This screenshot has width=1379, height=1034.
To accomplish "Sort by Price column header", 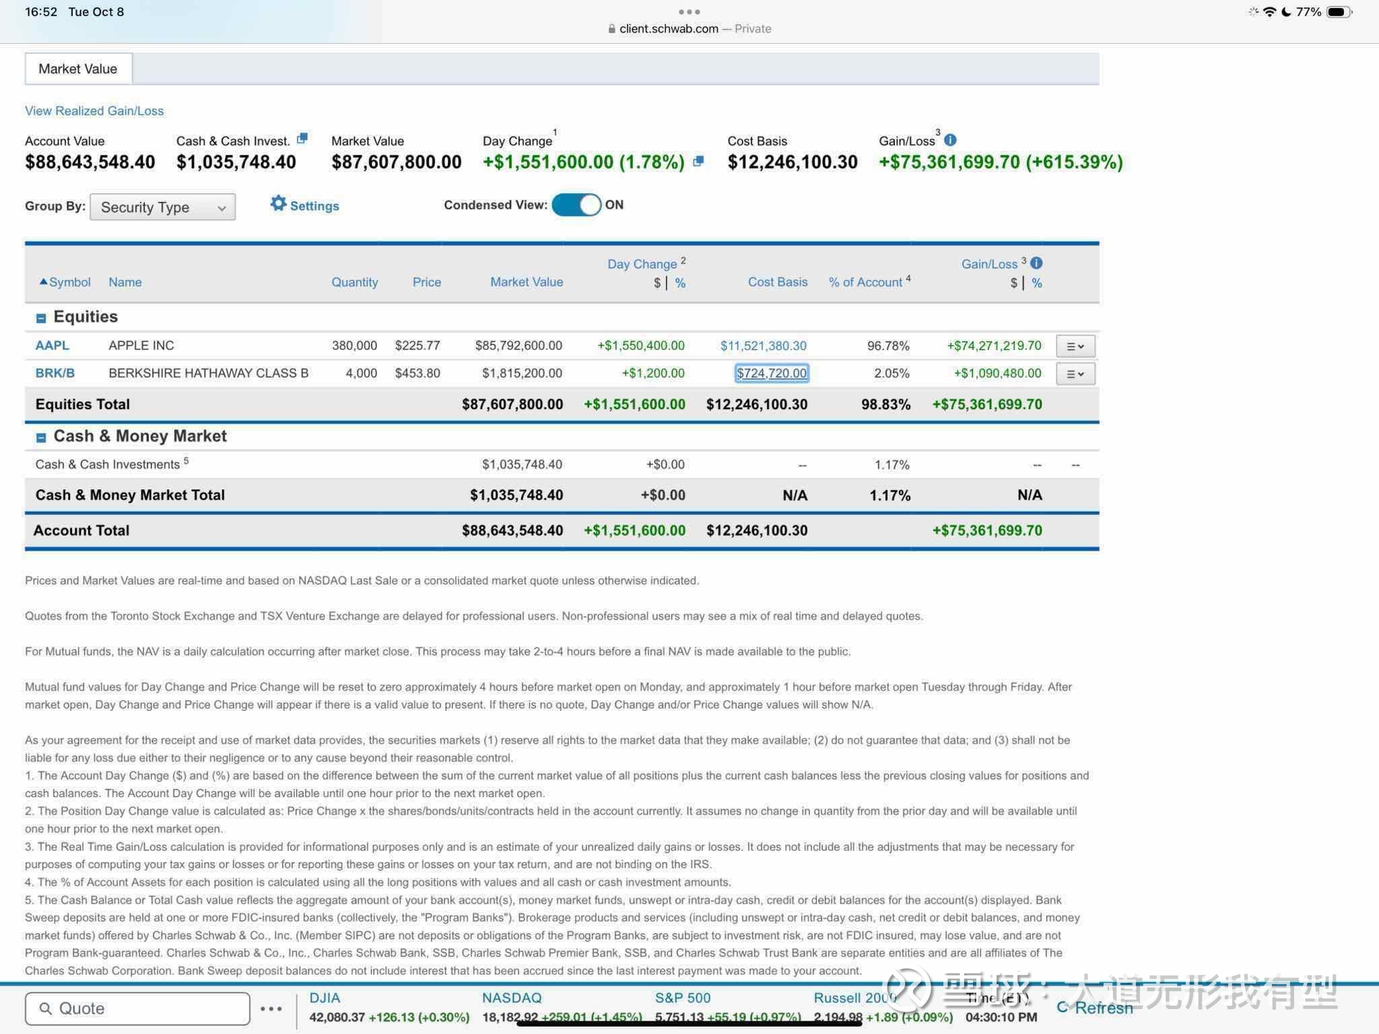I will point(427,282).
